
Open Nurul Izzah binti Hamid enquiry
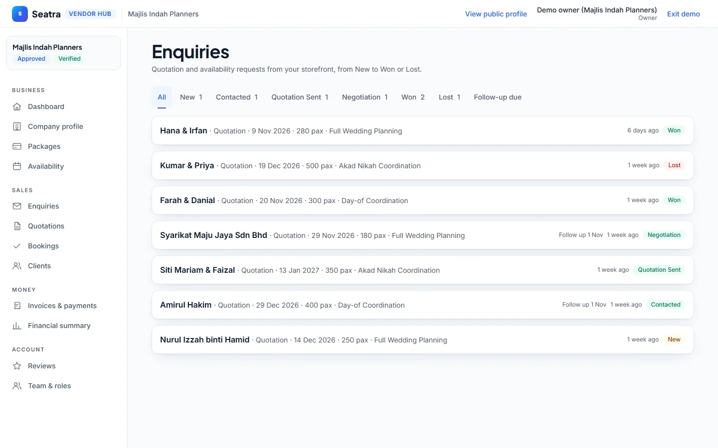pos(423,339)
